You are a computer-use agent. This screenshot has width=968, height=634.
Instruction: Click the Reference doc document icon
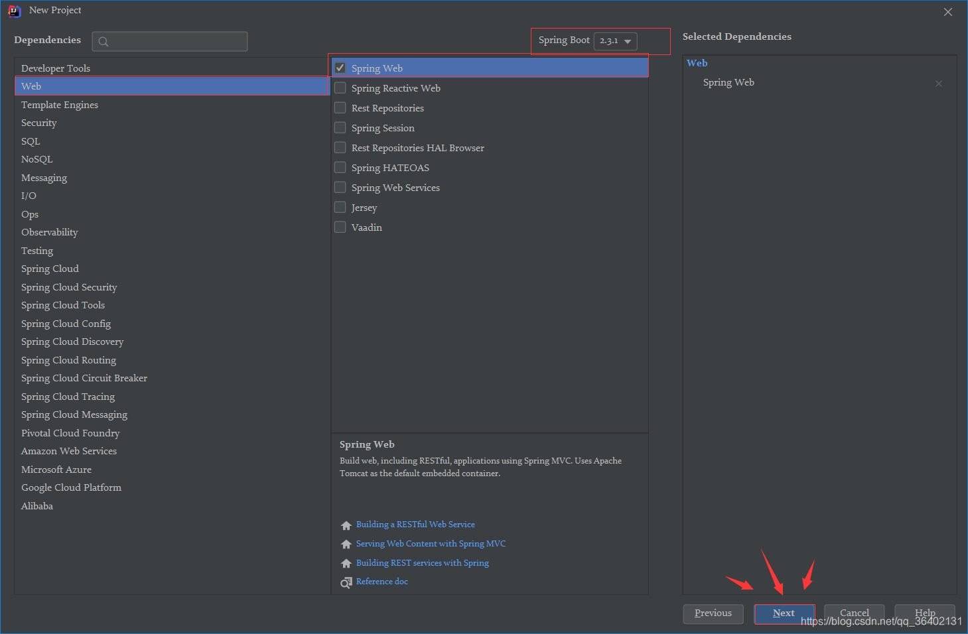click(x=346, y=582)
